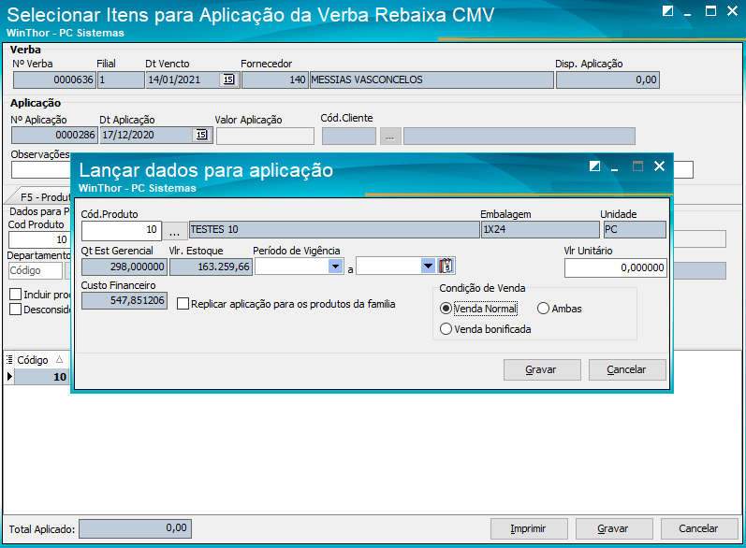746x548 pixels.
Task: Click the Nº Verba field 0000636
Action: click(x=54, y=79)
